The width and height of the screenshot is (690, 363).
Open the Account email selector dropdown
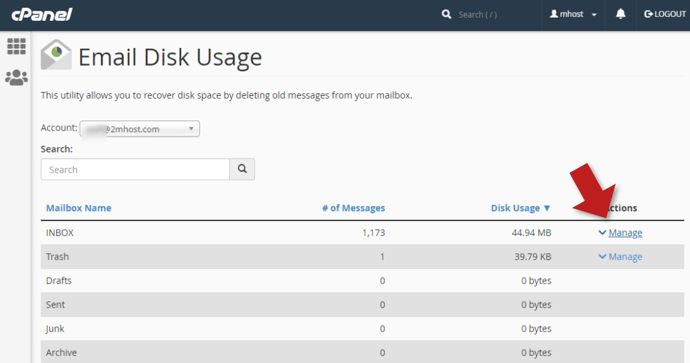[140, 129]
